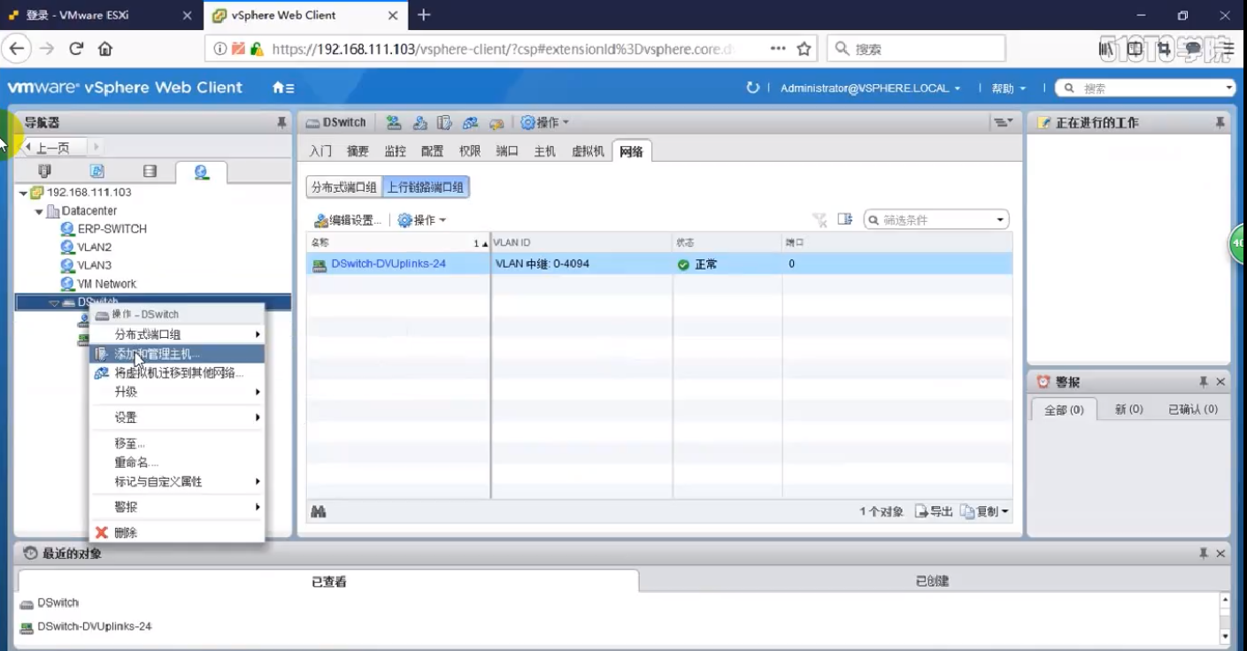
Task: Click the 导出 export button
Action: click(934, 511)
